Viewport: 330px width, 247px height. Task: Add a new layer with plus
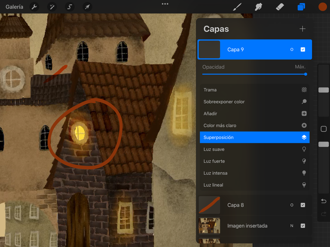302,29
